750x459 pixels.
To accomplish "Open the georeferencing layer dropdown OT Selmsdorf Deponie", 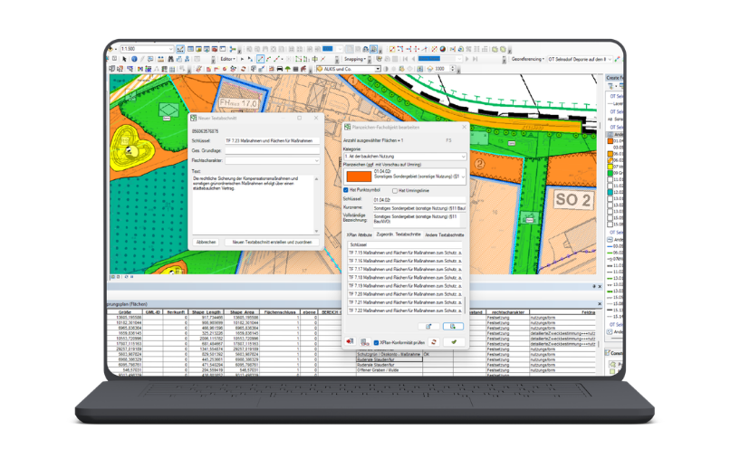I will pyautogui.click(x=580, y=59).
